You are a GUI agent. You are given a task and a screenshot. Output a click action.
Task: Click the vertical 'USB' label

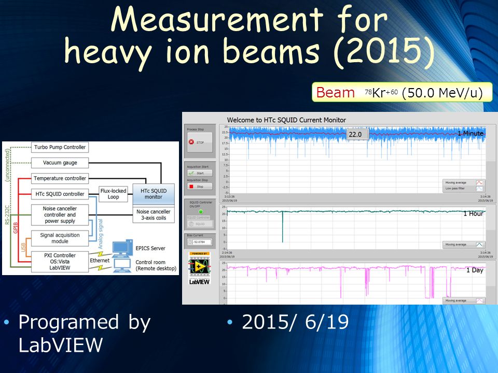(x=23, y=248)
